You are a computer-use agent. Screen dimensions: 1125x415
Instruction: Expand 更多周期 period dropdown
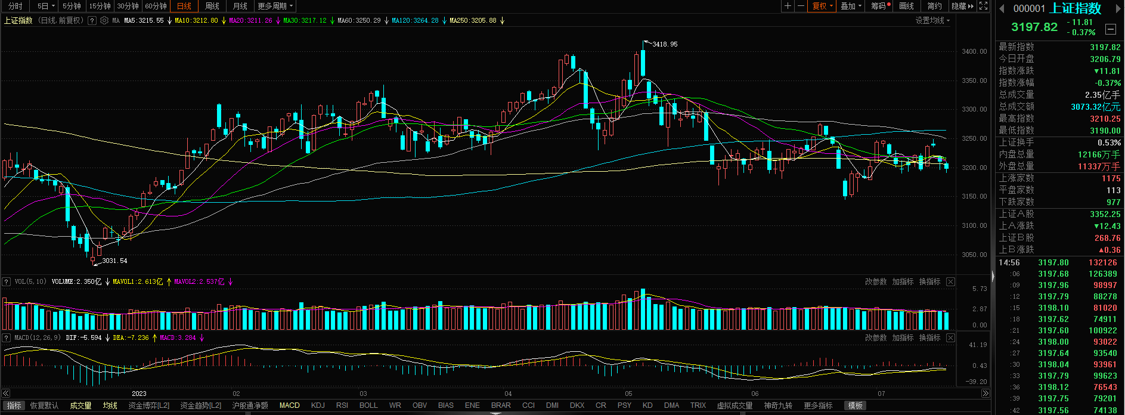[x=275, y=6]
